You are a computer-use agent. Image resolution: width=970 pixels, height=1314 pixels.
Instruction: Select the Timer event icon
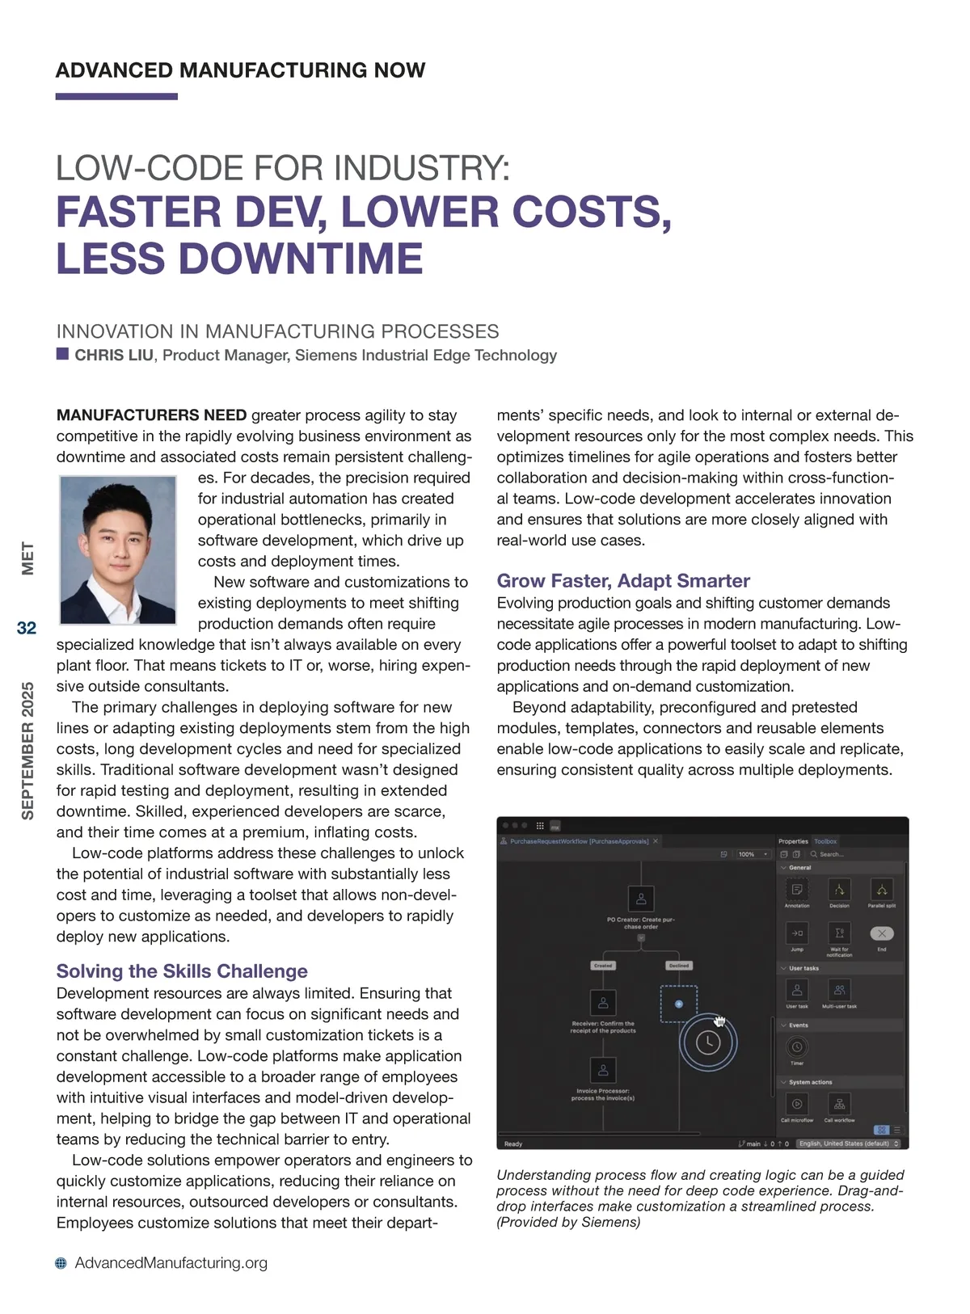[x=796, y=1047]
